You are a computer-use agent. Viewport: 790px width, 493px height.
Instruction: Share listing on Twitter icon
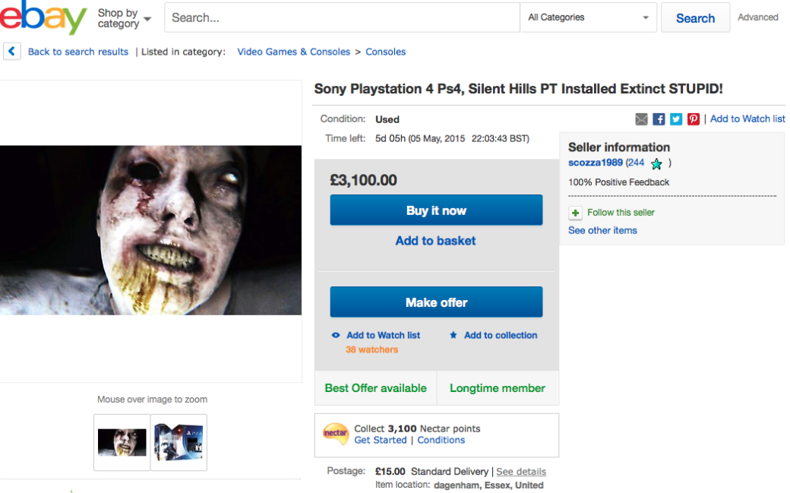[676, 119]
